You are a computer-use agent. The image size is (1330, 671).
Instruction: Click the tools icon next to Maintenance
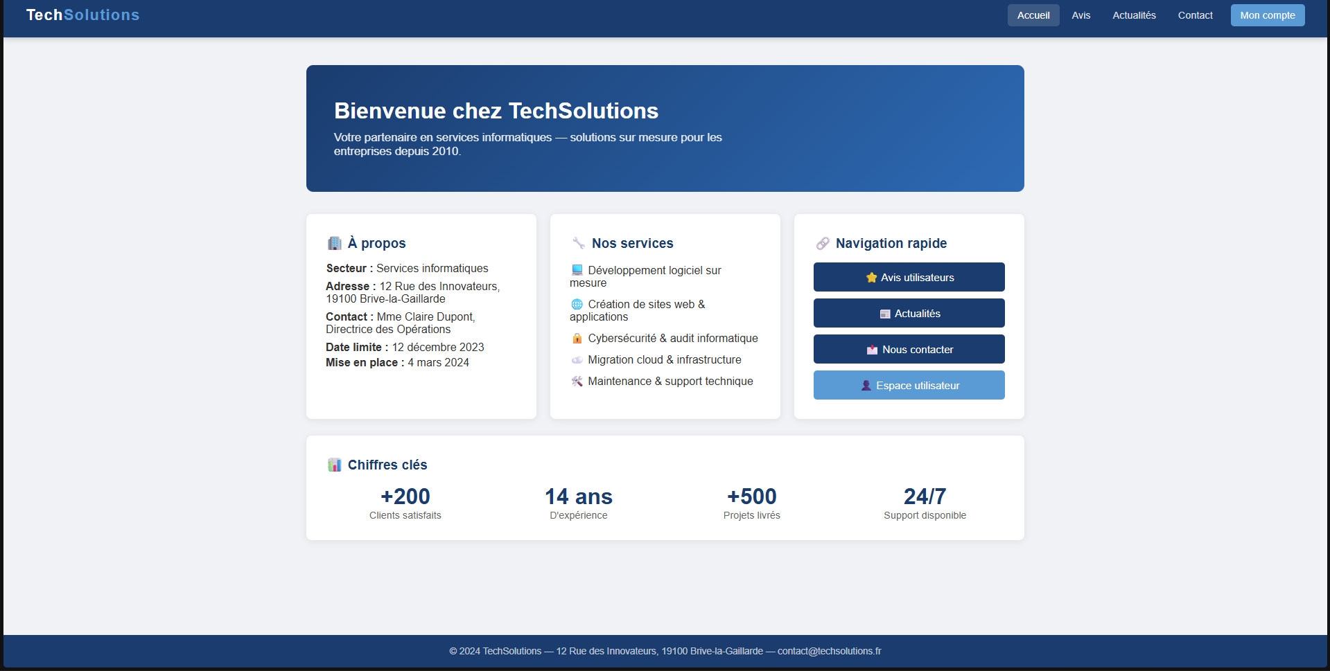tap(577, 382)
